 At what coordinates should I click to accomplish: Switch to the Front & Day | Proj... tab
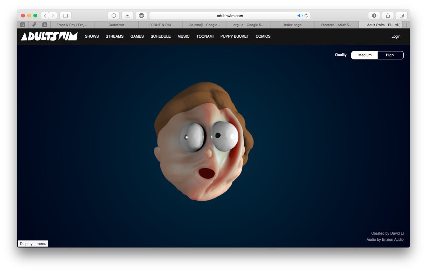(72, 25)
